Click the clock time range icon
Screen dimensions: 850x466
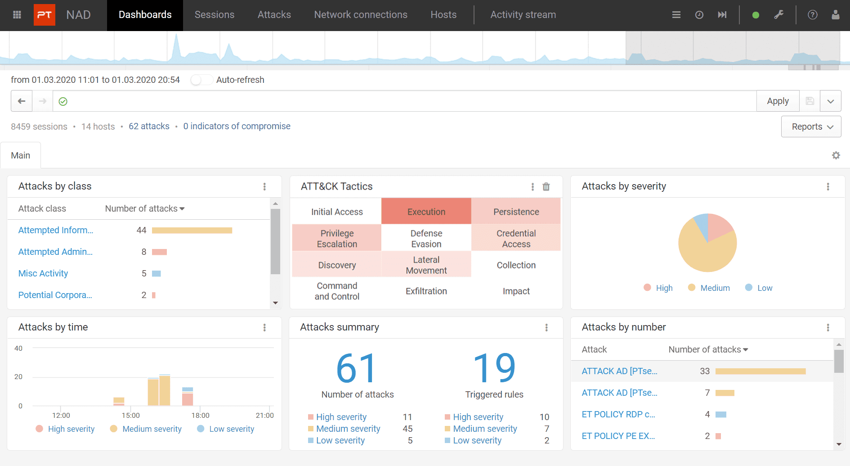tap(699, 15)
